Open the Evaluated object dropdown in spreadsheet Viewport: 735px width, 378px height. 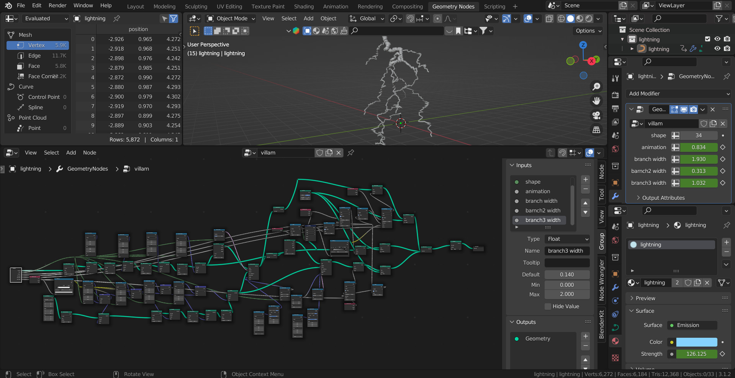click(45, 18)
